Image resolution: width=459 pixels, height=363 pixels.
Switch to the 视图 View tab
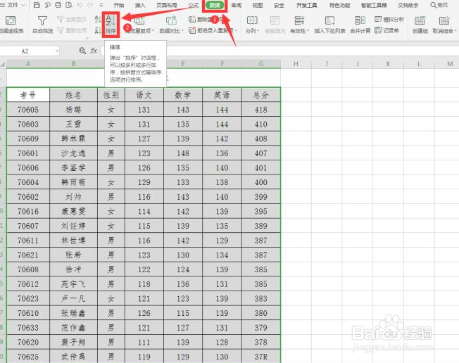[x=258, y=5]
